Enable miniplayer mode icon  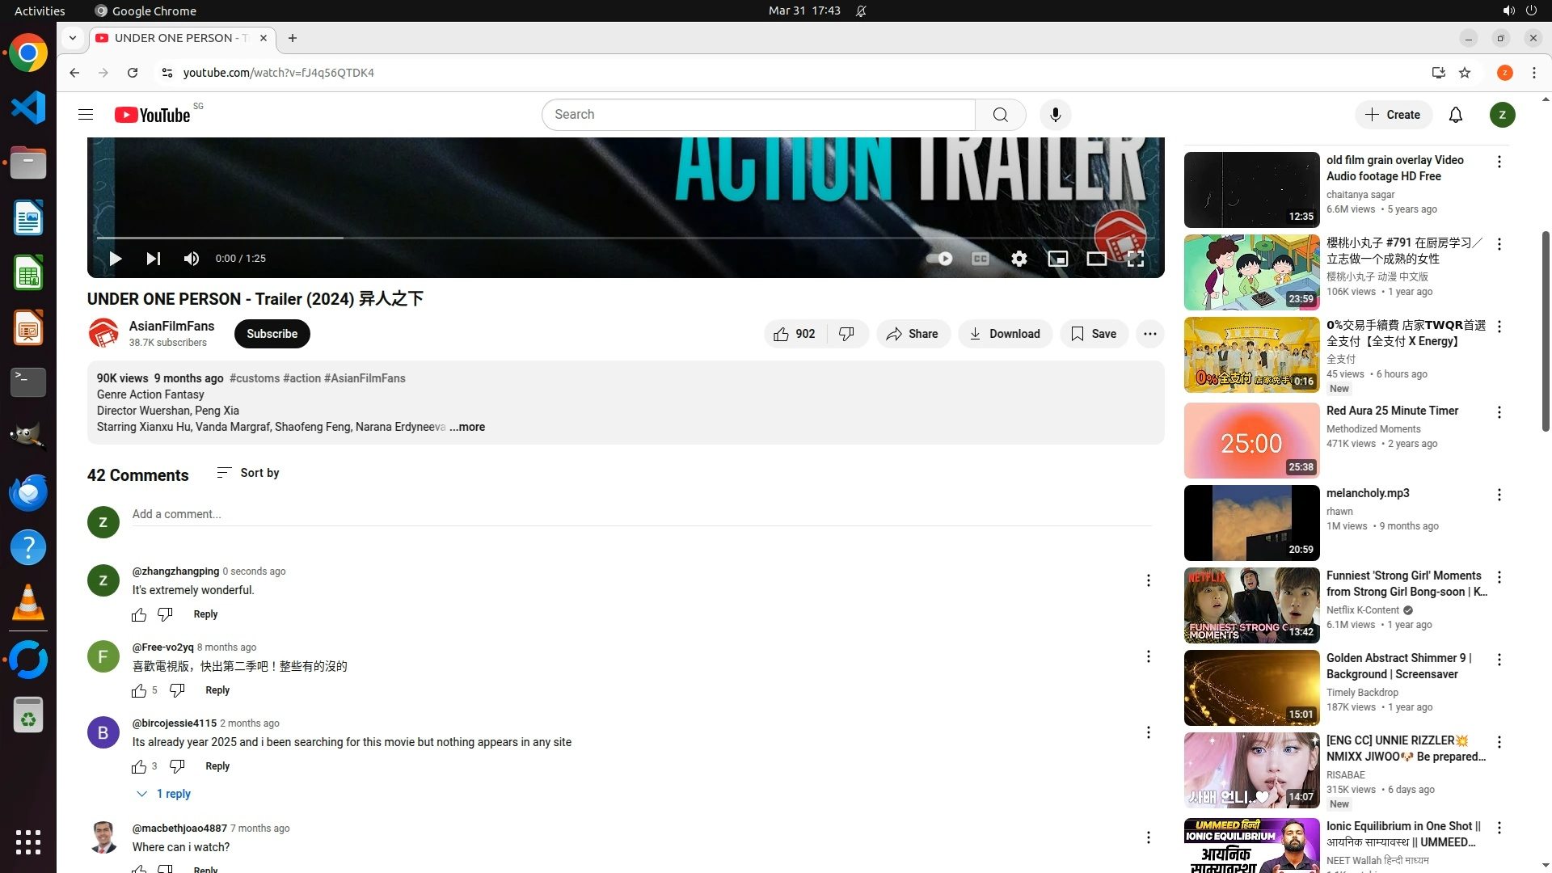tap(1057, 259)
